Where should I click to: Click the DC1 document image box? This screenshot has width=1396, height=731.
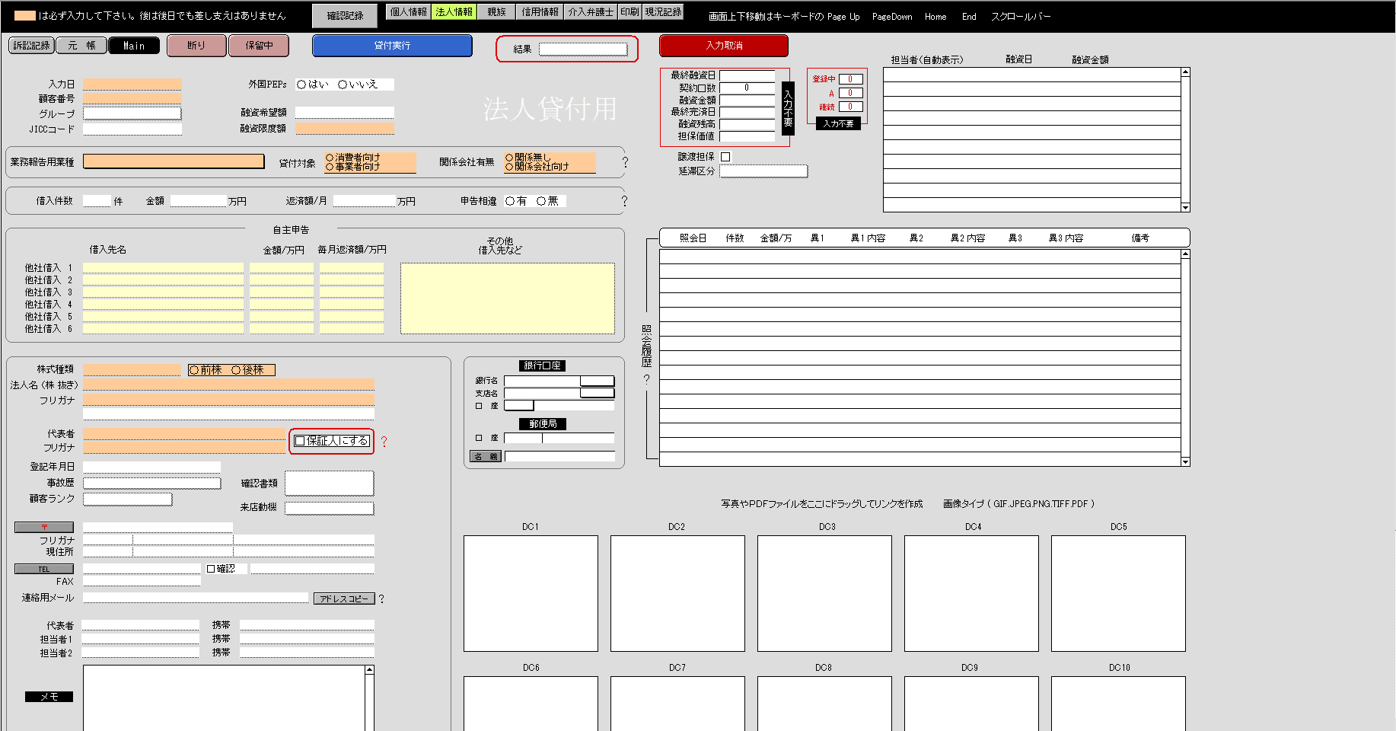531,593
